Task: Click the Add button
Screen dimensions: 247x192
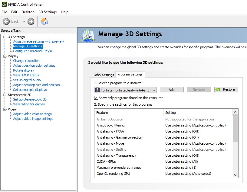Action: 172,90
